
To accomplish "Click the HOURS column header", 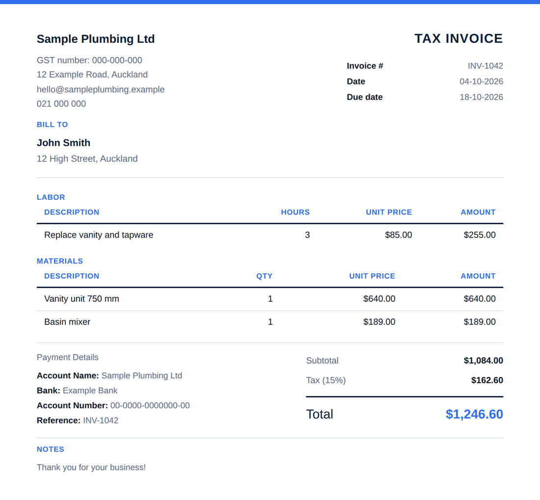I will coord(295,212).
